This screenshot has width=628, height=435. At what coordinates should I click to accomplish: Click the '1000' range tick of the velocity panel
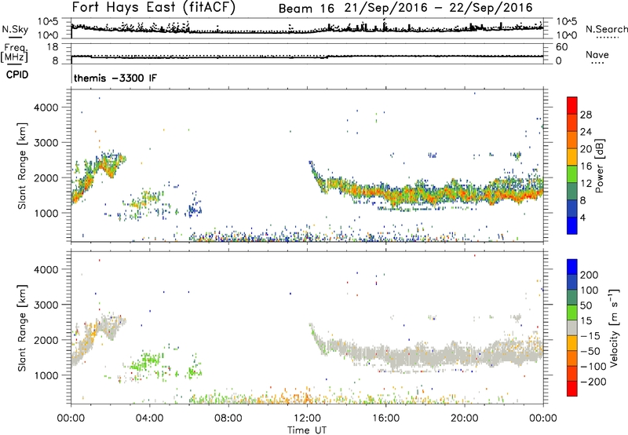[46, 375]
